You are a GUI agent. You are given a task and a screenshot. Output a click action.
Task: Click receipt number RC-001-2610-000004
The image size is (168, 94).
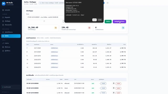[33, 93]
